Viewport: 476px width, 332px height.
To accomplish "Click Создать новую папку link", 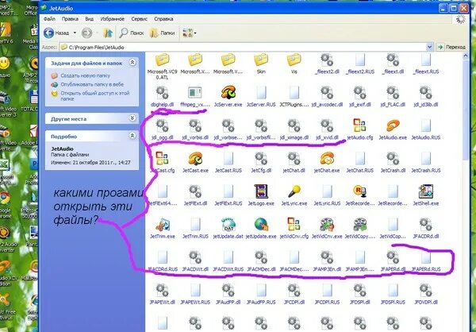I will (85, 75).
